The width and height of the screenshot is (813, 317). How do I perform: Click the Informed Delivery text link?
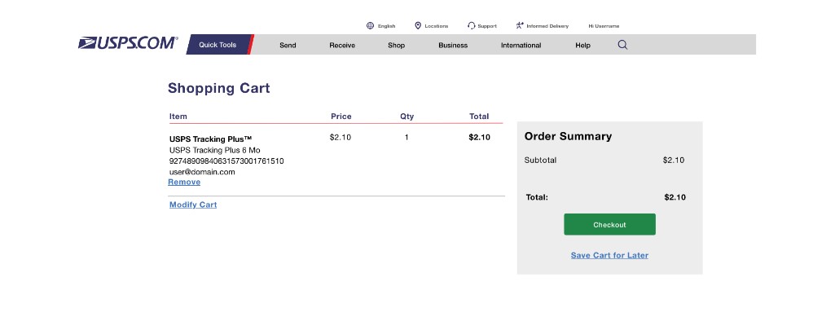(547, 26)
